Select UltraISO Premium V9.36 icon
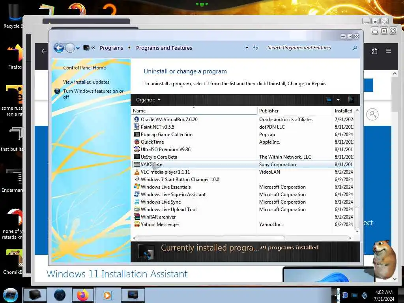This screenshot has height=303, width=404. pyautogui.click(x=137, y=149)
